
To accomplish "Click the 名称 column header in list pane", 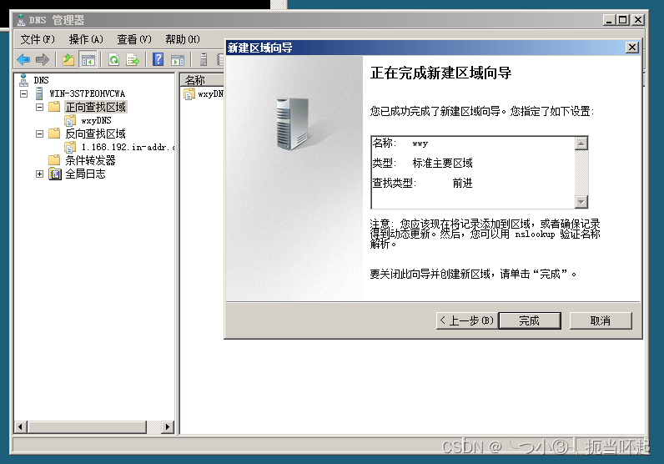I will (203, 79).
